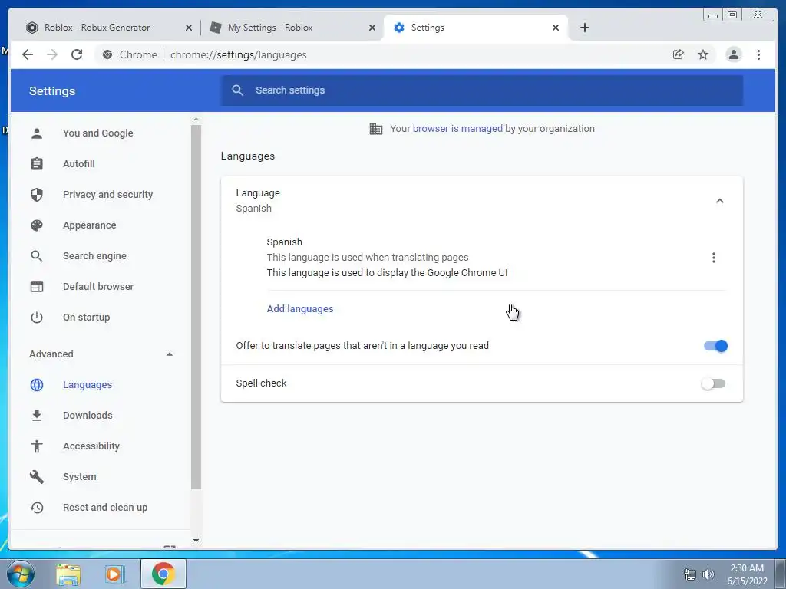Open the 'browser is managed' link

pos(457,129)
